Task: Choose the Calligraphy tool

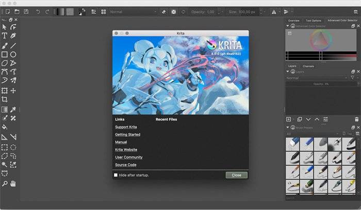Action: point(13,36)
